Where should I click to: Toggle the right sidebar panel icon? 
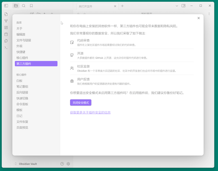click(183, 6)
